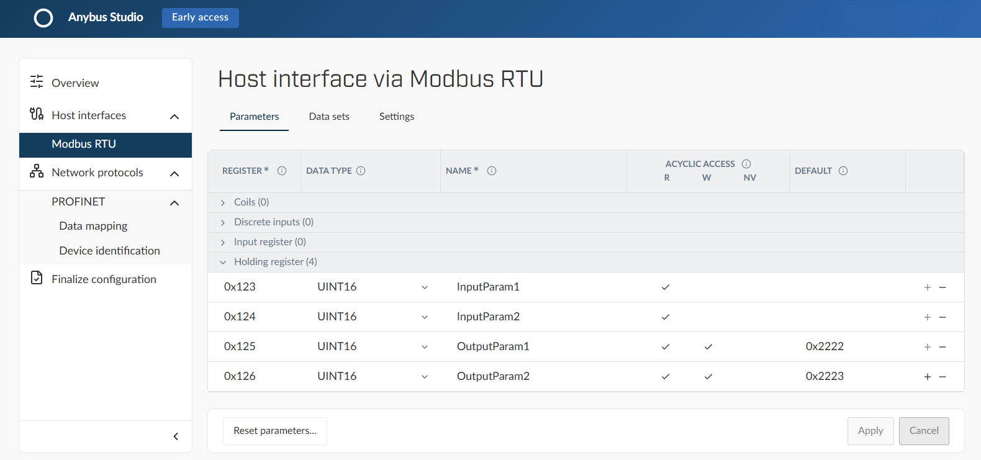Add a row after OutputParam2 with plus
The image size is (981, 460).
click(928, 377)
